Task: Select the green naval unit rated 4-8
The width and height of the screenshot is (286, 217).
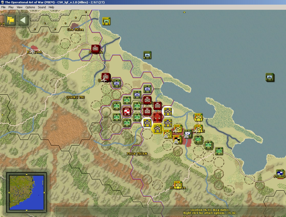Action: [147, 55]
